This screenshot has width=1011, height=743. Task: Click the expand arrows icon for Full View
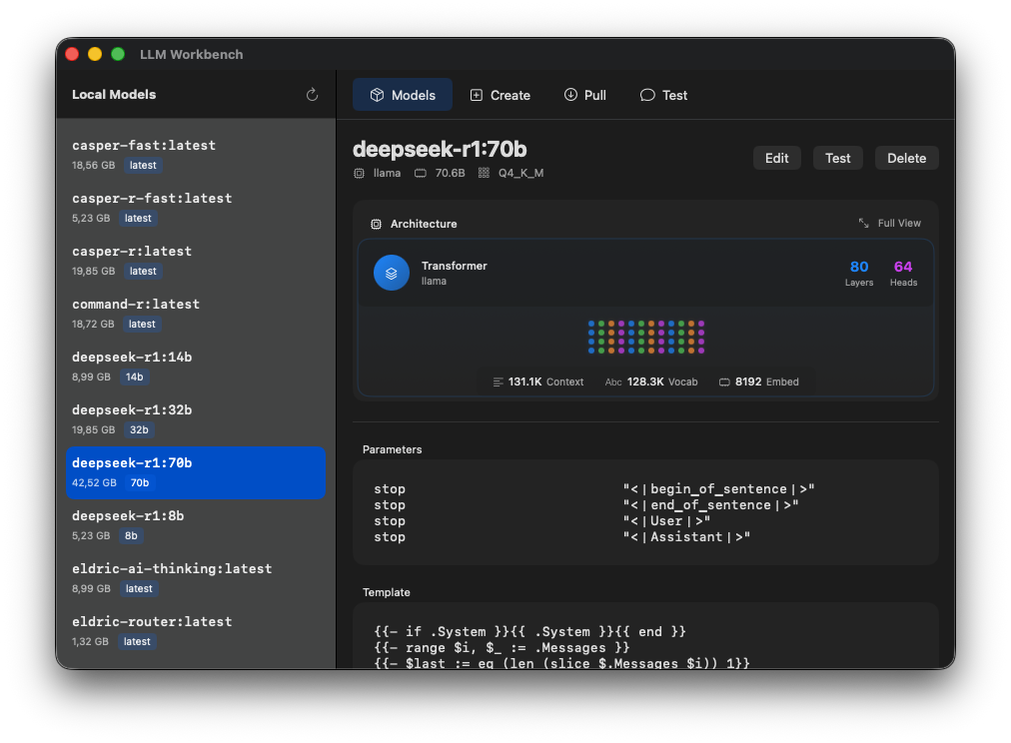coord(864,224)
